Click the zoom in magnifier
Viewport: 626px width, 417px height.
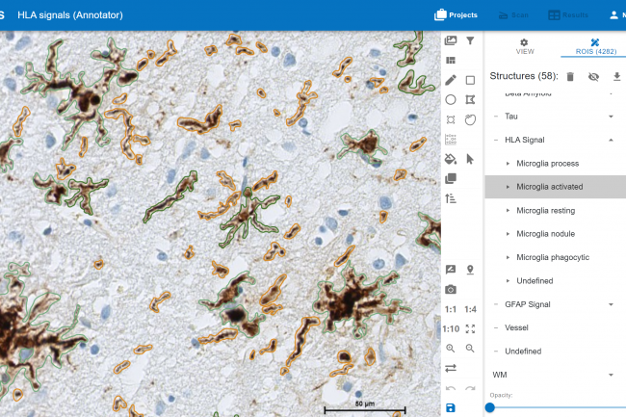(x=451, y=348)
